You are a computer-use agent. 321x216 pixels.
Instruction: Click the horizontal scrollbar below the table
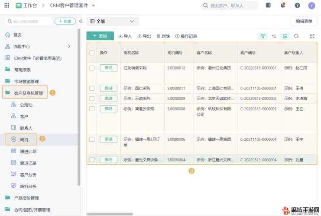pyautogui.click(x=110, y=214)
